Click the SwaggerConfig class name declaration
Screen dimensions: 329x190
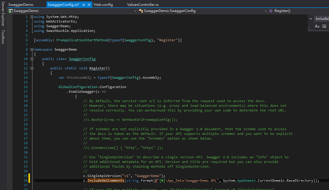pos(82,59)
